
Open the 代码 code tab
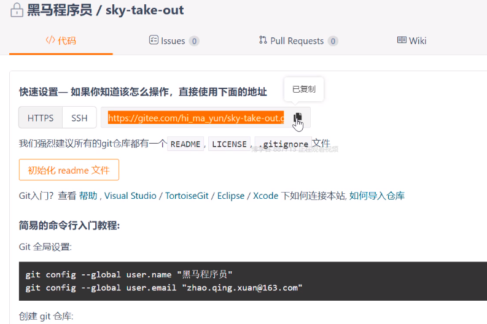point(61,40)
